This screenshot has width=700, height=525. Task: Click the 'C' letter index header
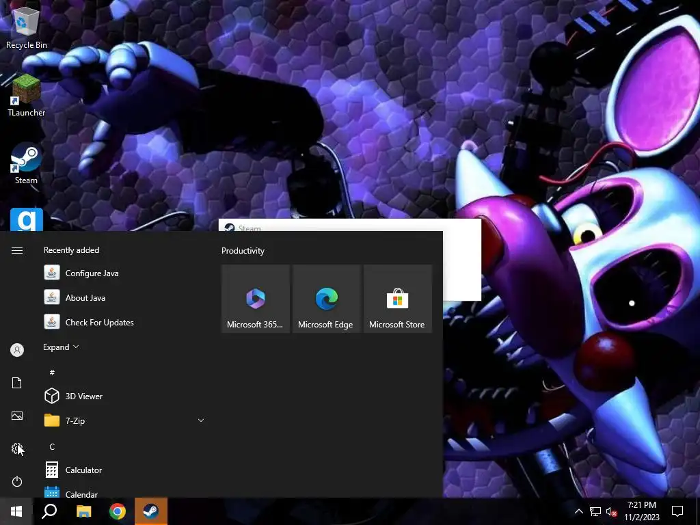click(x=52, y=446)
